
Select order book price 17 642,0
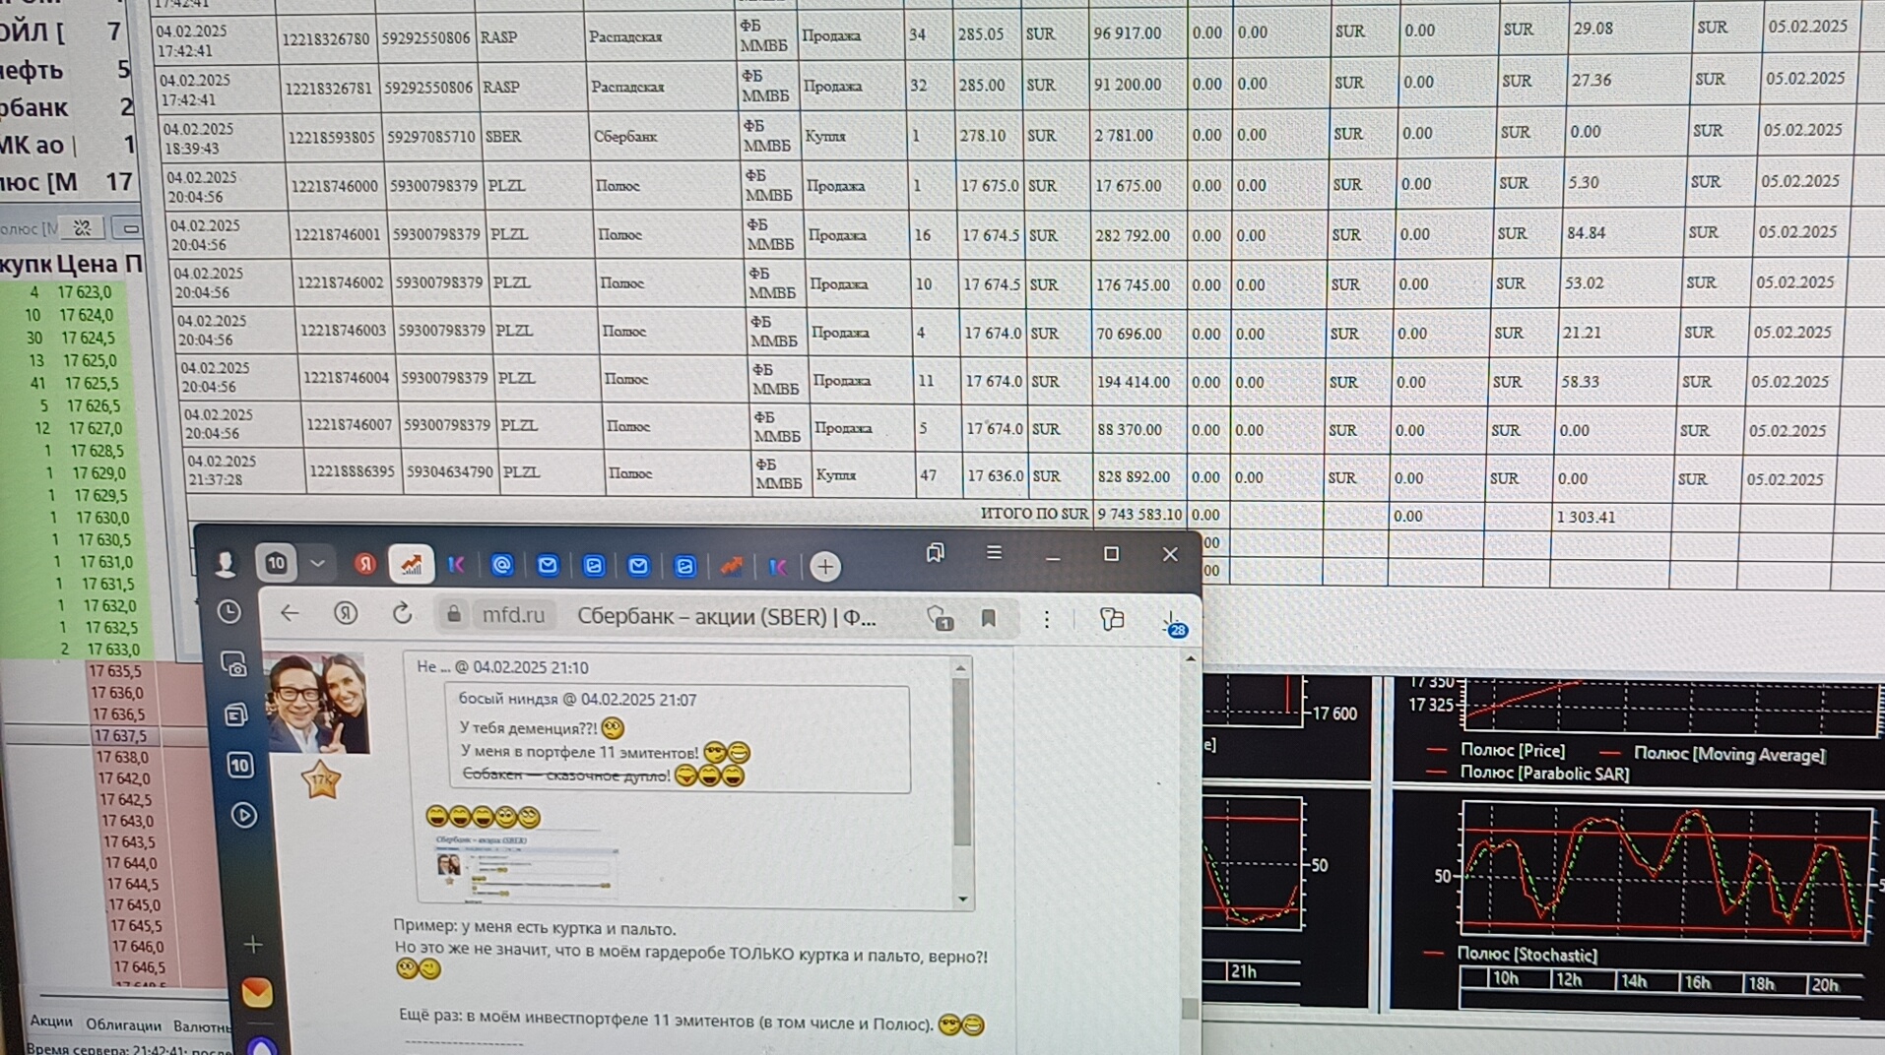click(x=126, y=778)
